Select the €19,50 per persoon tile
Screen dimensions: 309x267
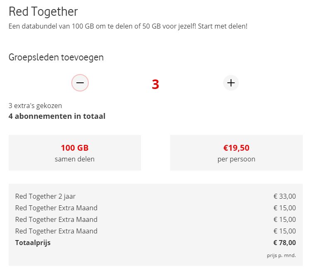point(236,153)
